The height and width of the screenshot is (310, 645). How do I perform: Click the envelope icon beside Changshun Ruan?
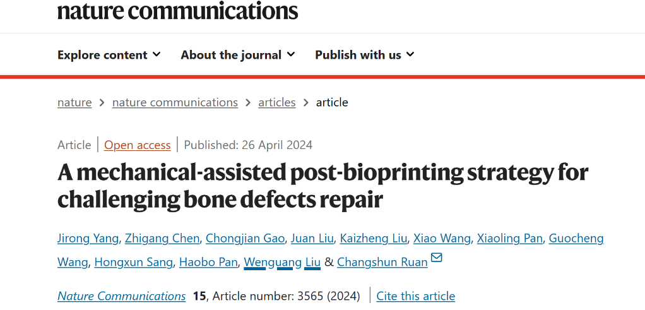tap(436, 258)
